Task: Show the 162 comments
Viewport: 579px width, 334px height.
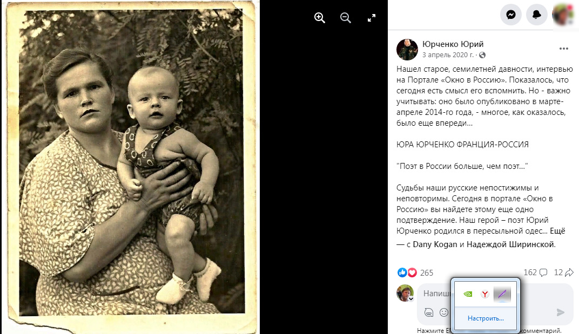Action: [535, 272]
